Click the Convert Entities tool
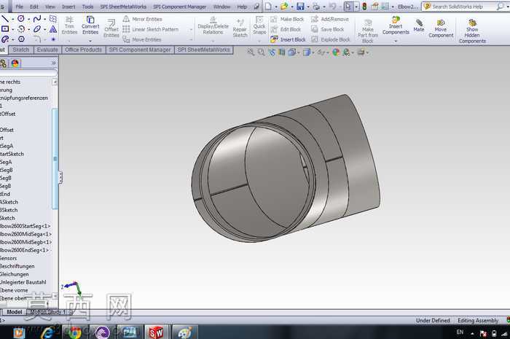The image size is (510, 339). pyautogui.click(x=90, y=26)
